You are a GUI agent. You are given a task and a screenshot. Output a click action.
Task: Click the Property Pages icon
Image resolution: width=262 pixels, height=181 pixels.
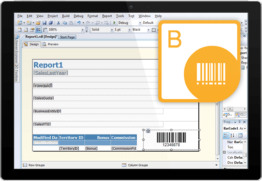pos(240,135)
